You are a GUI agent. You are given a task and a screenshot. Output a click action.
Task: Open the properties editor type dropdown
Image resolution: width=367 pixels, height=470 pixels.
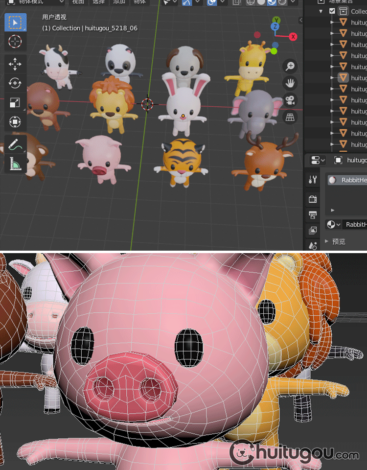[318, 160]
